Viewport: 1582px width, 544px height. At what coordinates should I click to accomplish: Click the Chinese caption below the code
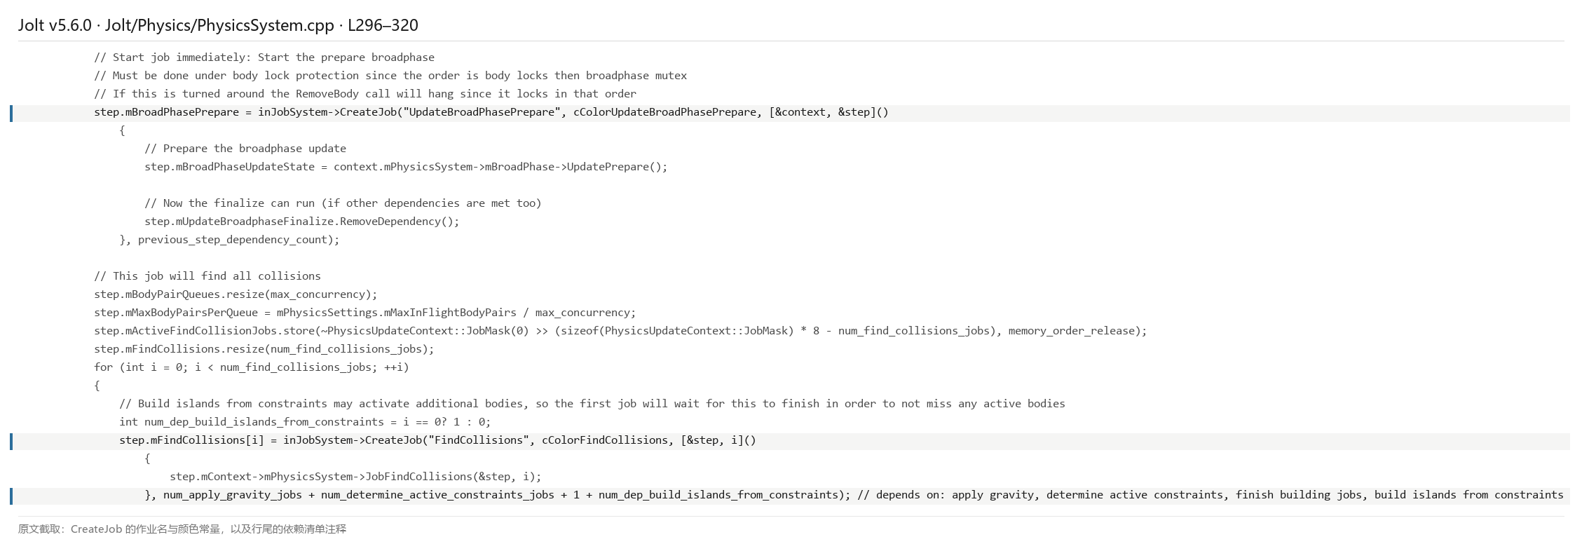[x=182, y=529]
